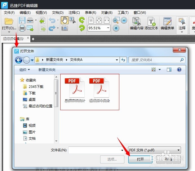Select the marquee zoom tool

coord(116,20)
